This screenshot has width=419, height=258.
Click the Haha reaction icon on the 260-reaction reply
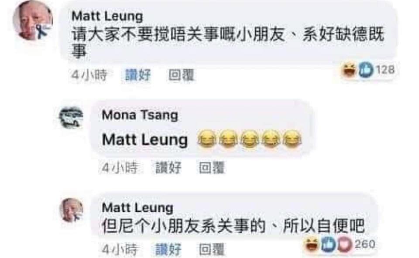click(x=312, y=244)
